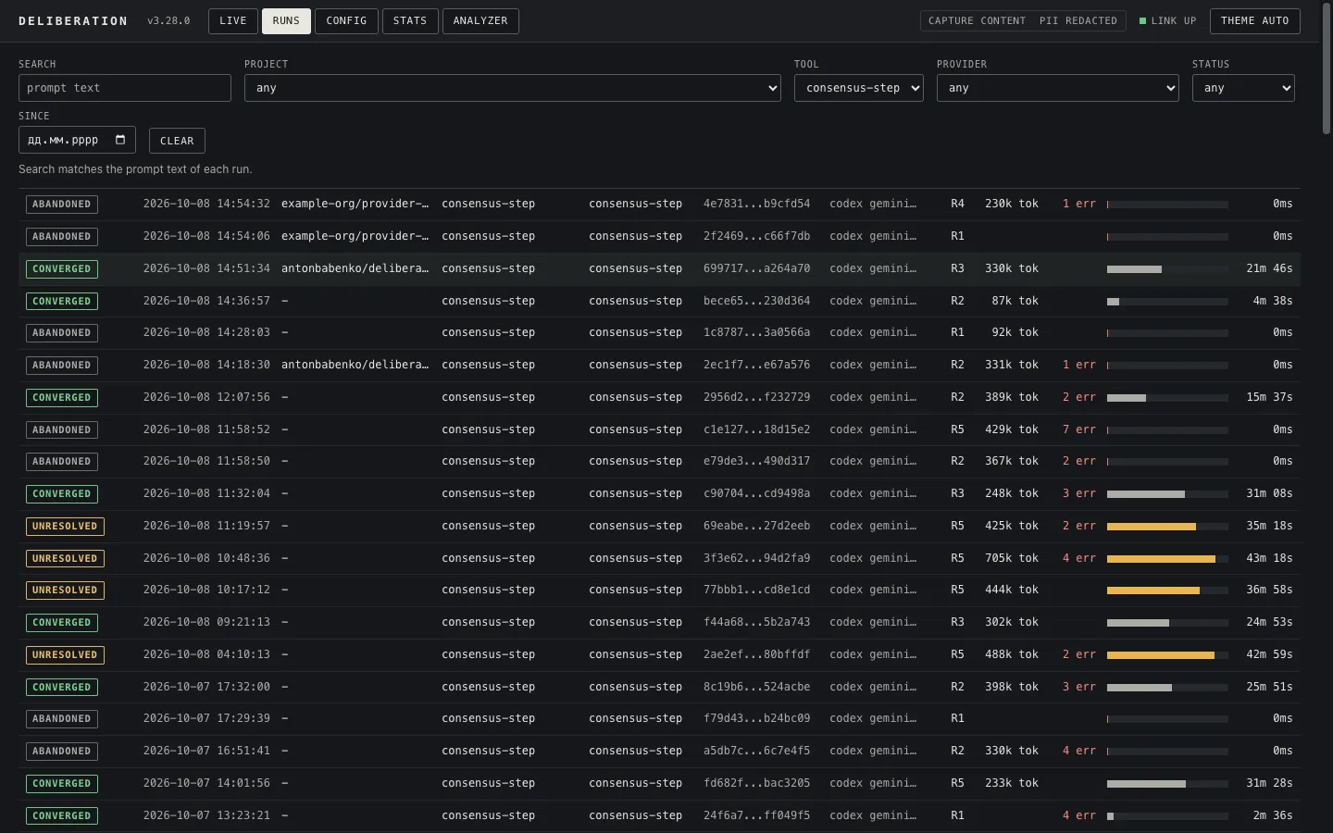
Task: Open run fd682f...bac3205
Action: coord(659,783)
